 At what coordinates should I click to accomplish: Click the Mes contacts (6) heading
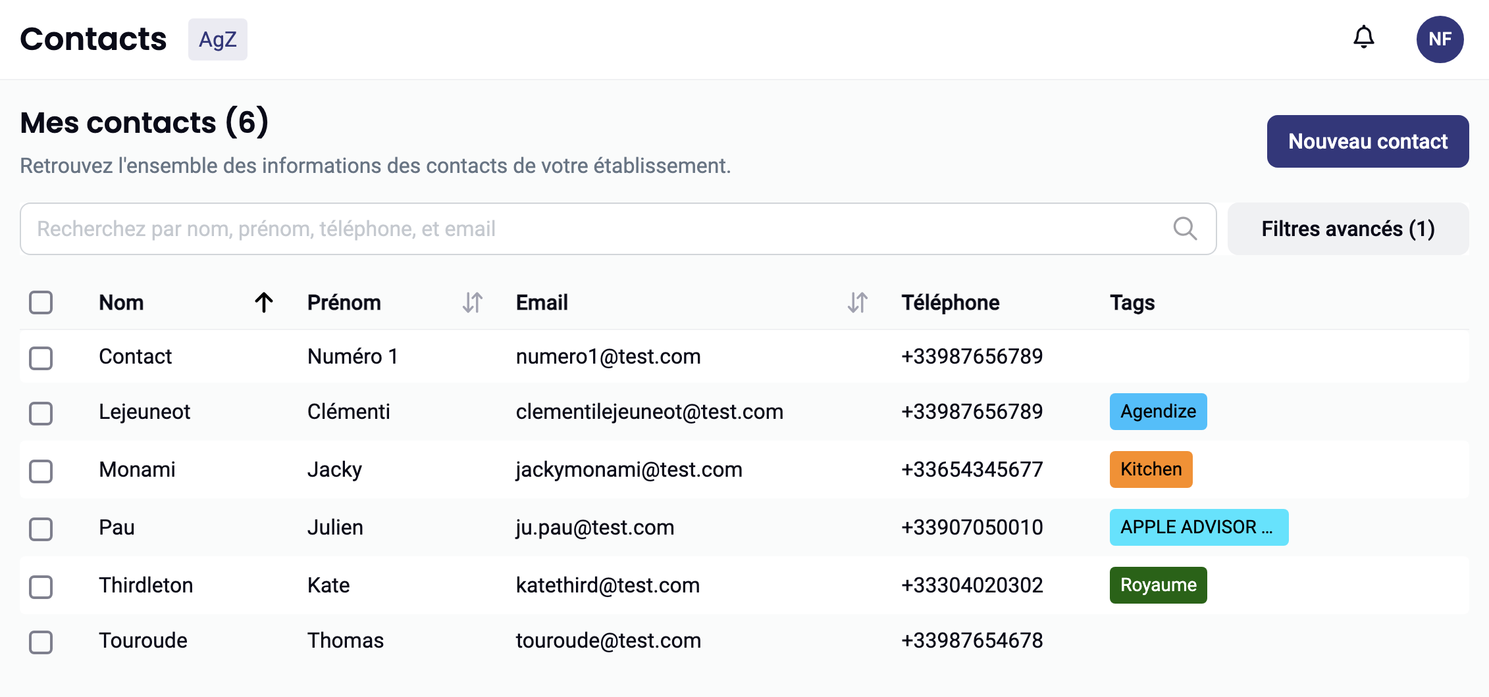tap(144, 122)
